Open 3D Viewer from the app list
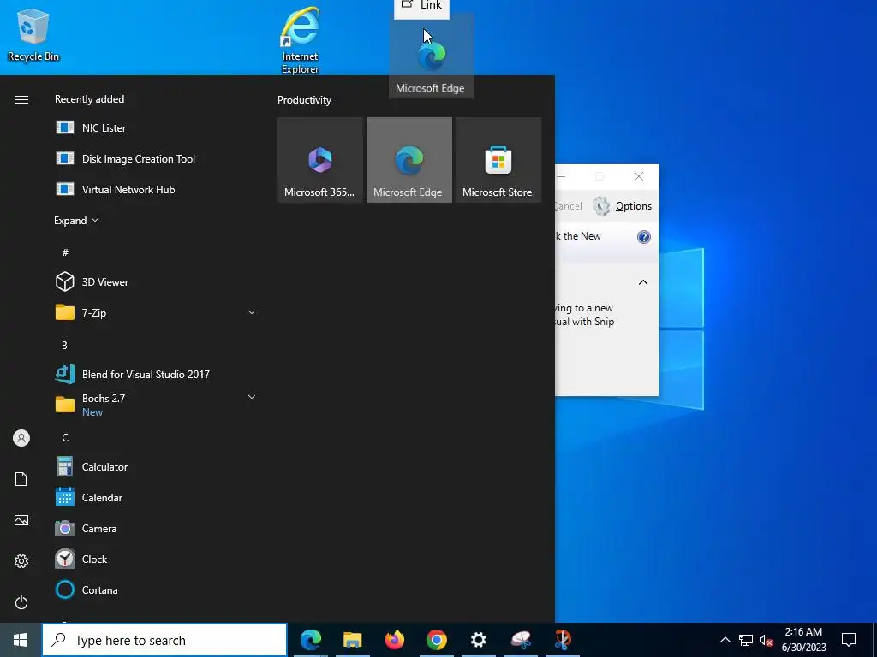The width and height of the screenshot is (877, 657). tap(155, 281)
